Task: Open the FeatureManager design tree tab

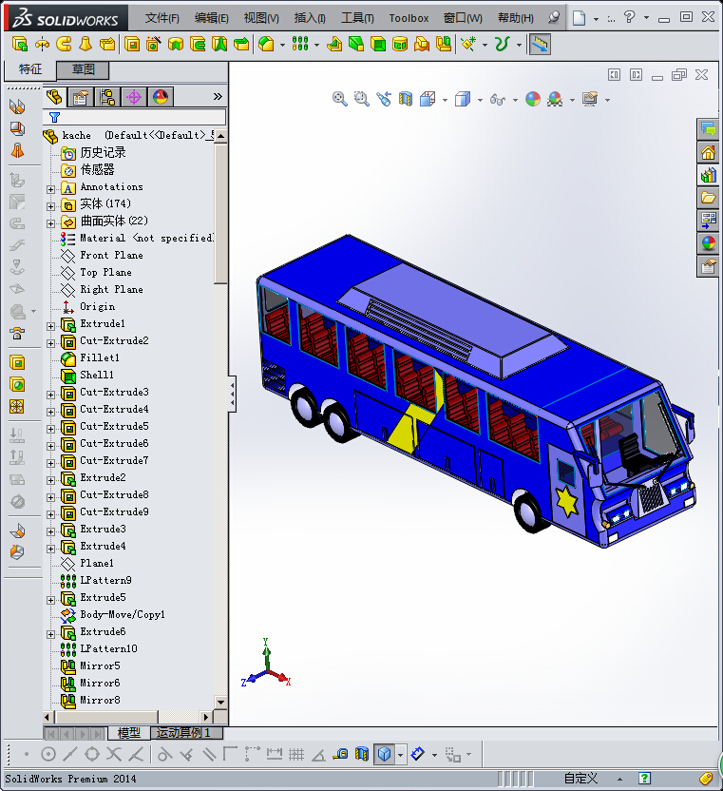Action: 54,97
